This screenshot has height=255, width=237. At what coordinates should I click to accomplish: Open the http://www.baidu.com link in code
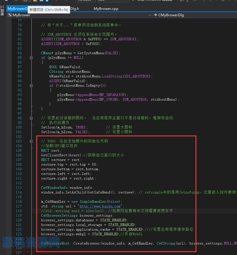click(100, 206)
